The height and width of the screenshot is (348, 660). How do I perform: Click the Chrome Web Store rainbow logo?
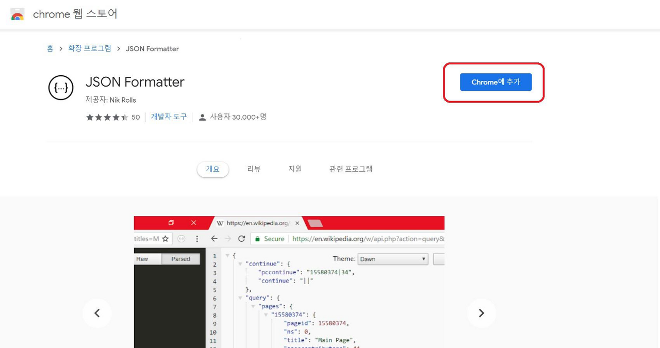(17, 14)
